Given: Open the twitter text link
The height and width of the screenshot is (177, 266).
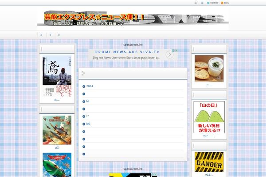Looking at the screenshot, I should pos(214,3).
